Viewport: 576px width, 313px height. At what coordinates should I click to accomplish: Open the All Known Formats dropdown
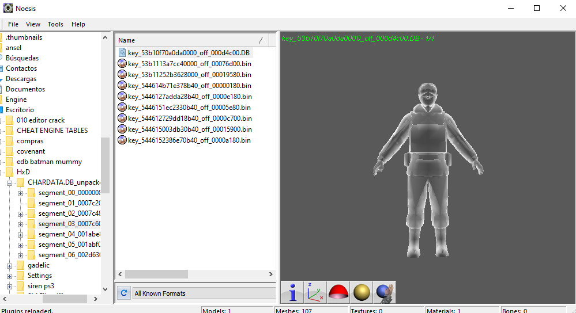(x=204, y=293)
